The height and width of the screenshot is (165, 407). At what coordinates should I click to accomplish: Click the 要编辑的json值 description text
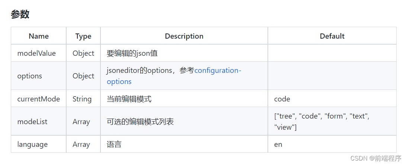132,53
